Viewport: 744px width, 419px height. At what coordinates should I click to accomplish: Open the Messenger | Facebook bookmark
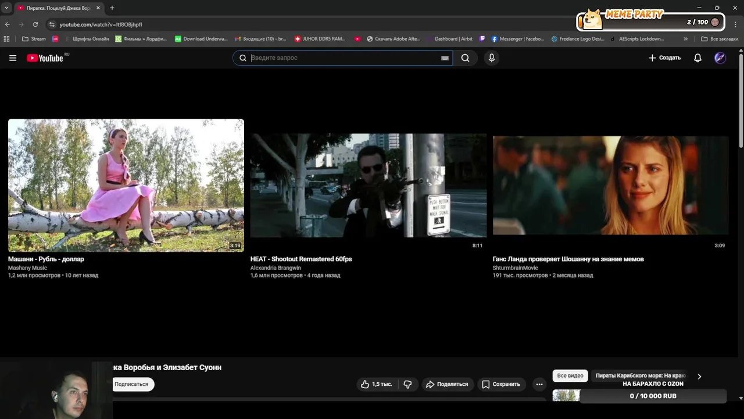click(517, 39)
